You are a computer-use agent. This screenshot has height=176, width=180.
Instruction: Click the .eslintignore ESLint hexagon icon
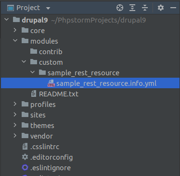point(25,167)
